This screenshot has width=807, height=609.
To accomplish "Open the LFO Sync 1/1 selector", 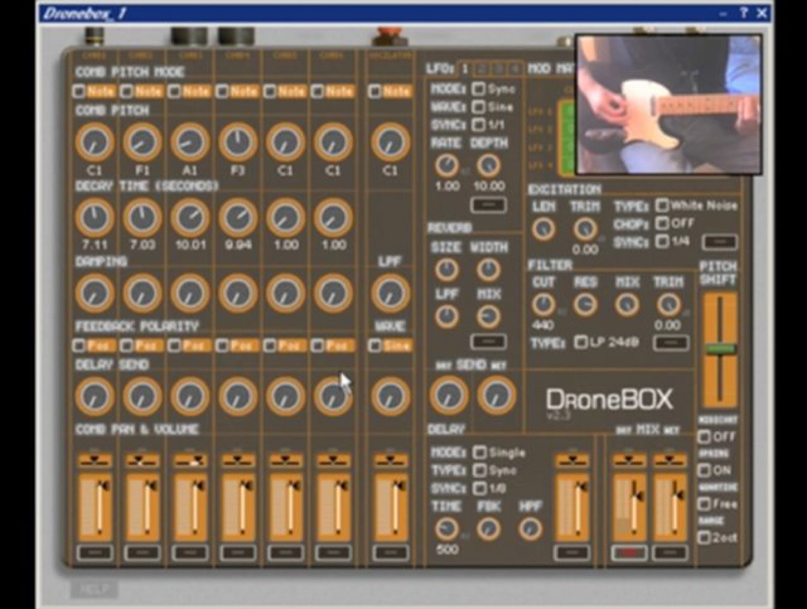I will click(479, 125).
